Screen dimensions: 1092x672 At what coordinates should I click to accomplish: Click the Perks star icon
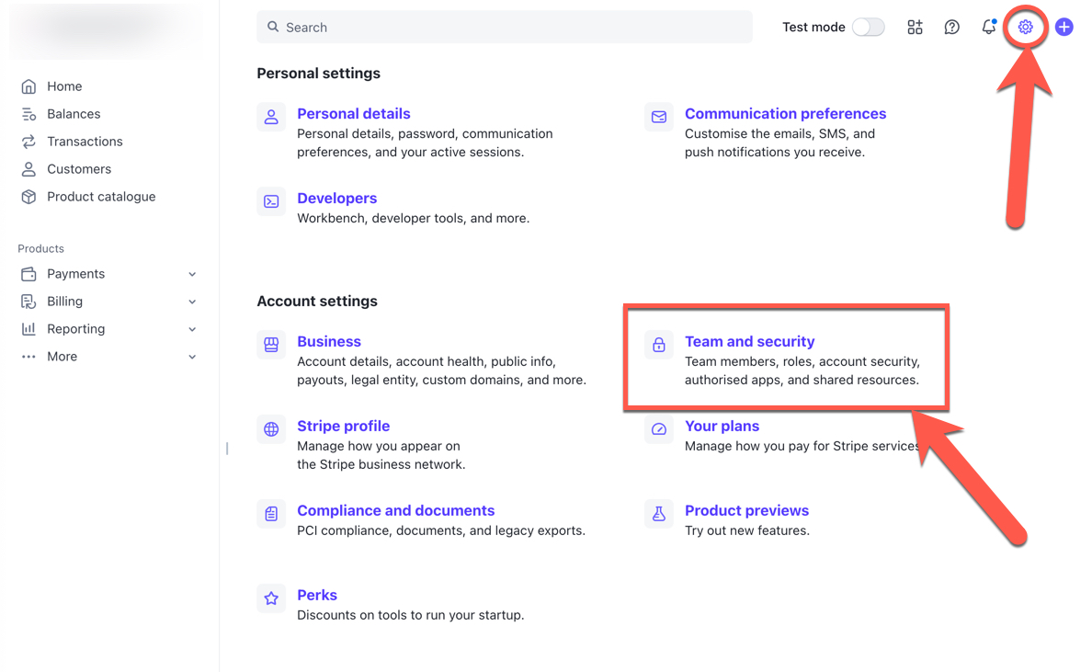pos(271,598)
